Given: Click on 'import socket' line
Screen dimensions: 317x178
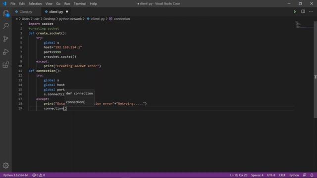Looking at the screenshot, I should pyautogui.click(x=41, y=24).
